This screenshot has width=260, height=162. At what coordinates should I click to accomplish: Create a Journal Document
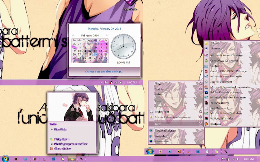(x=232, y=82)
